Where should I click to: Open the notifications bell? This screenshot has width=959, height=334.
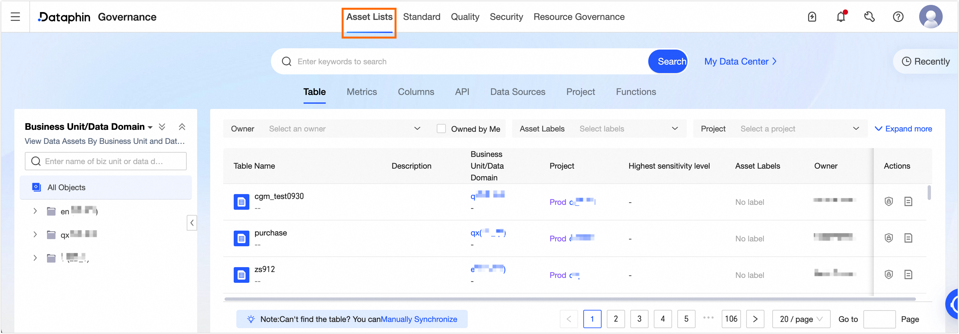pos(841,17)
